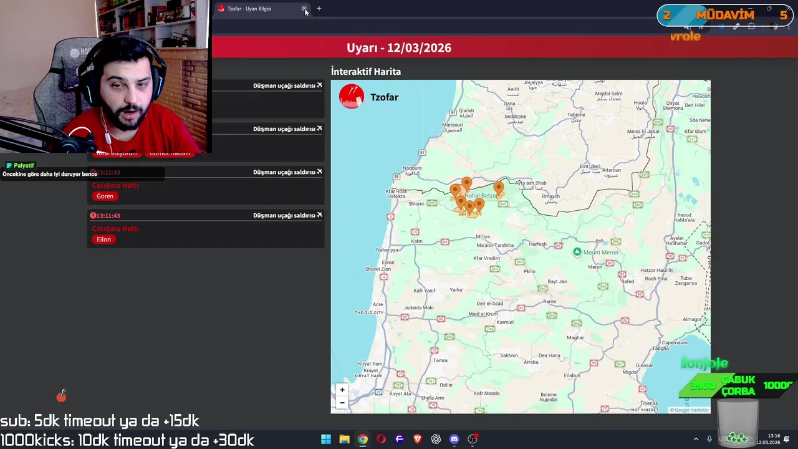Click the Chrome taskbar icon
The width and height of the screenshot is (798, 449).
pyautogui.click(x=362, y=439)
